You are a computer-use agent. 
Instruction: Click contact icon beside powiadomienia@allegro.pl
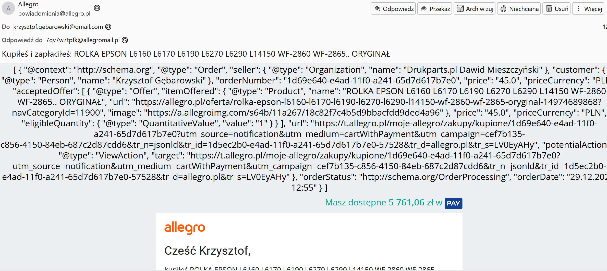tap(97, 8)
